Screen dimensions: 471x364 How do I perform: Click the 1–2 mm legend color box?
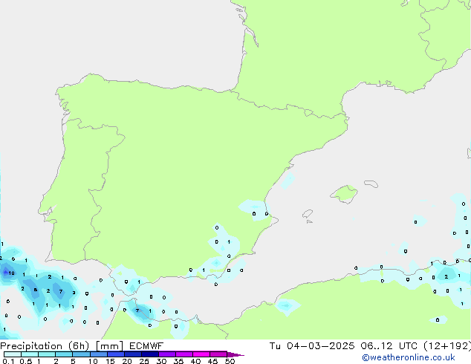coord(47,354)
